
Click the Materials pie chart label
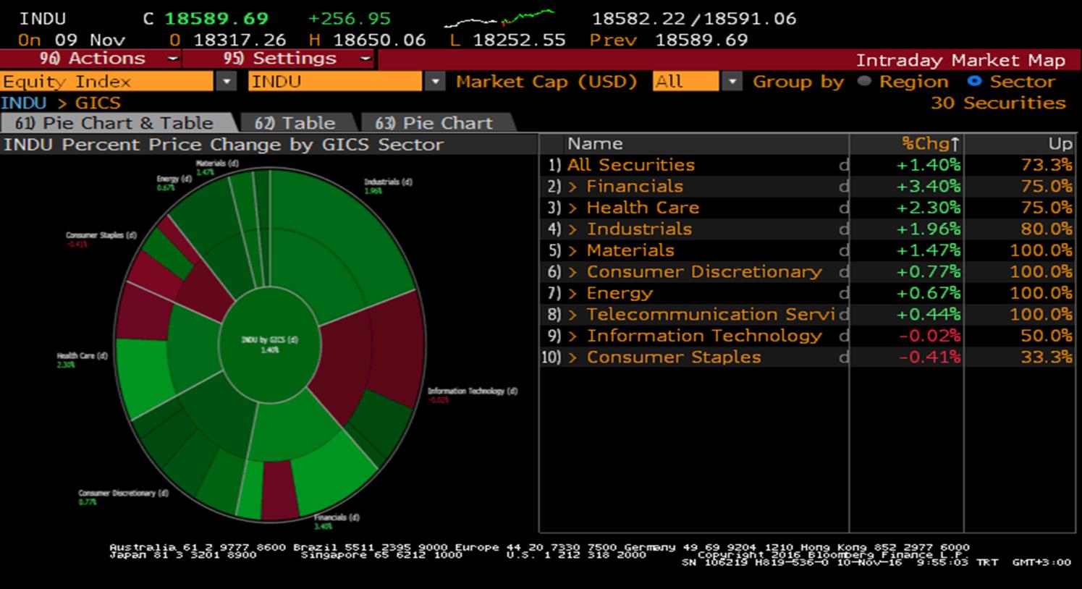pyautogui.click(x=216, y=167)
